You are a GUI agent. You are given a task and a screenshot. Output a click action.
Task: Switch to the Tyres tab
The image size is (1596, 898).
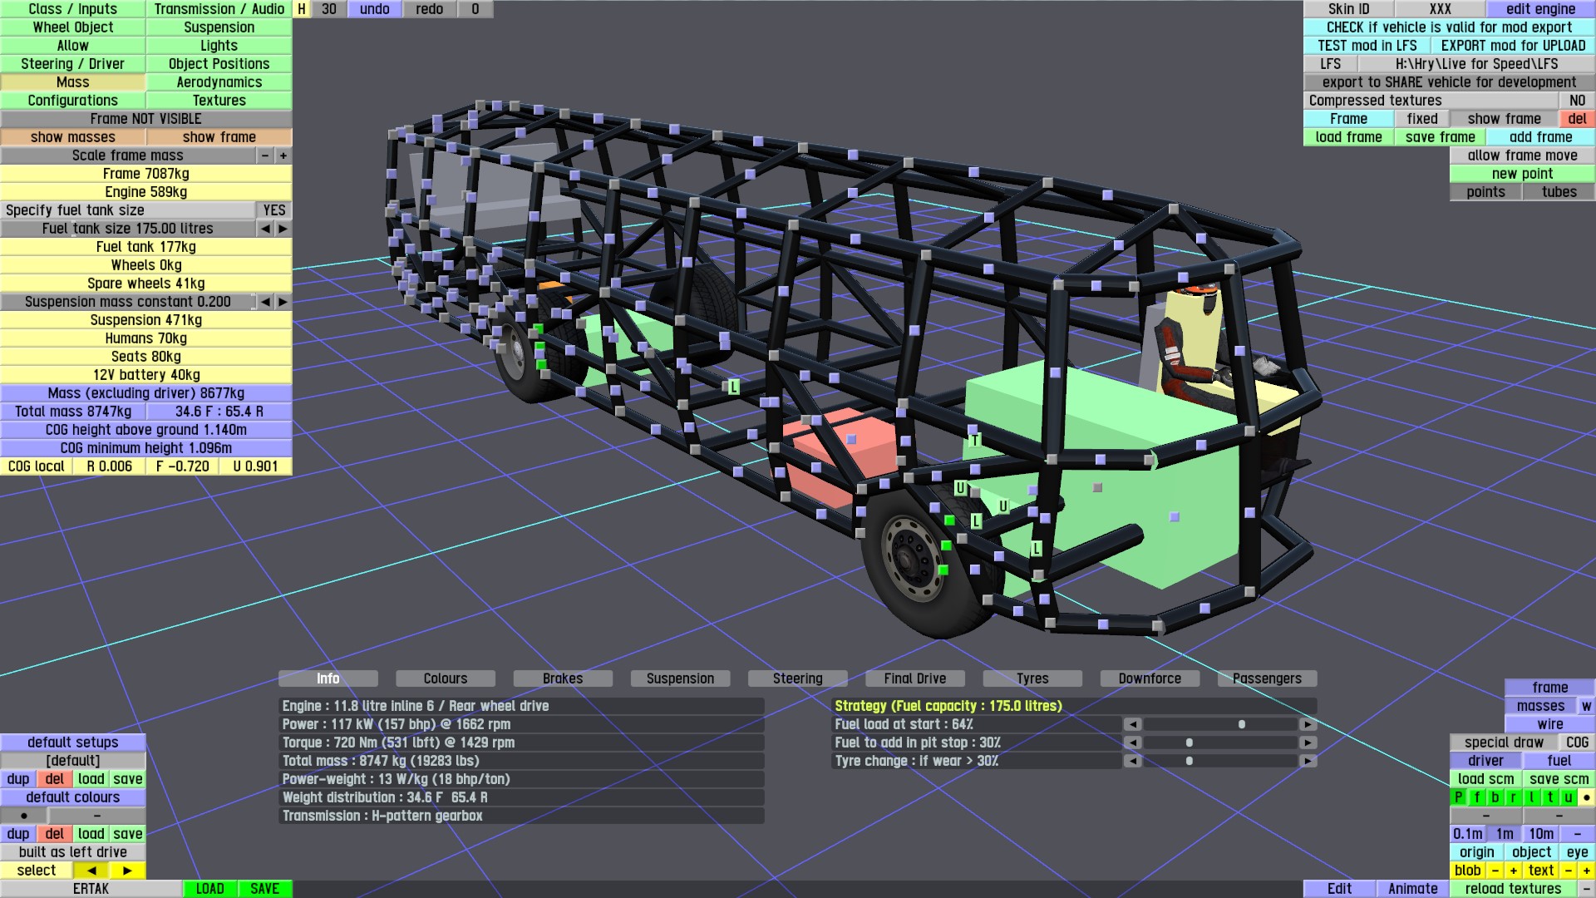1032,678
